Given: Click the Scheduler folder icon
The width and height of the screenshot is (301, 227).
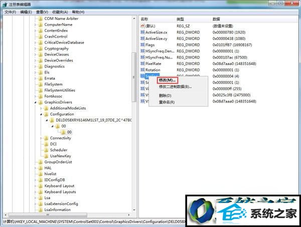Looking at the screenshot, I should click(46, 150).
